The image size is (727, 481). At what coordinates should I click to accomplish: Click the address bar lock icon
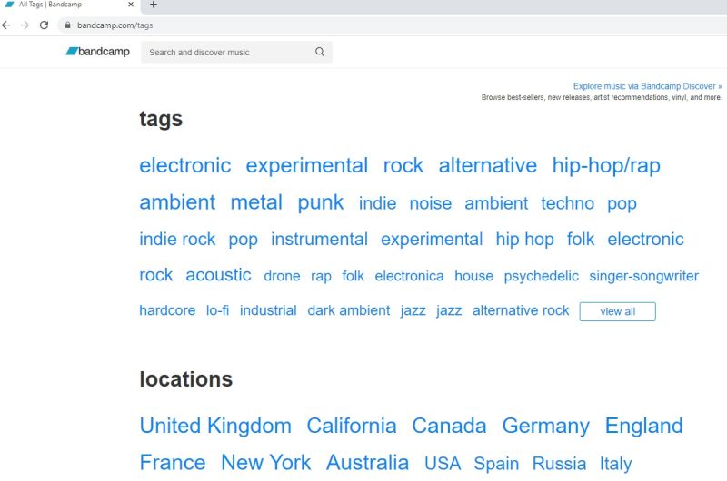[x=67, y=25]
